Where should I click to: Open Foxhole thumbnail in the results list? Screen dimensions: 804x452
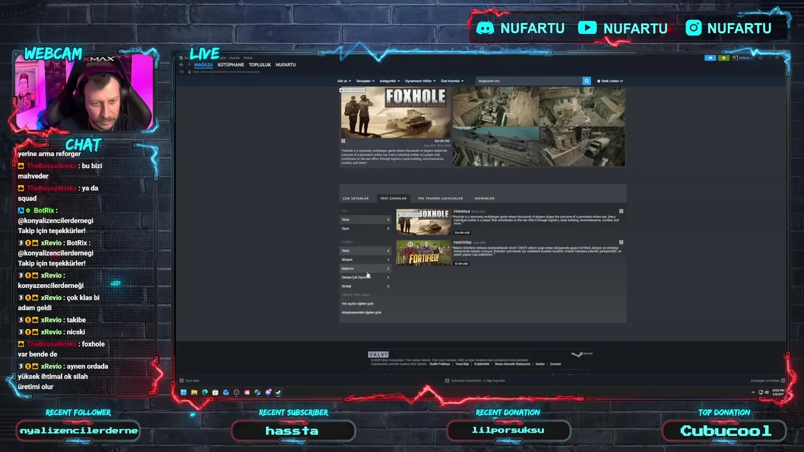(423, 222)
